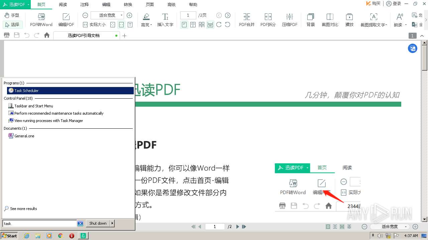Select two-page continuous layout in status bar
This screenshot has width=428, height=240.
[x=349, y=227]
